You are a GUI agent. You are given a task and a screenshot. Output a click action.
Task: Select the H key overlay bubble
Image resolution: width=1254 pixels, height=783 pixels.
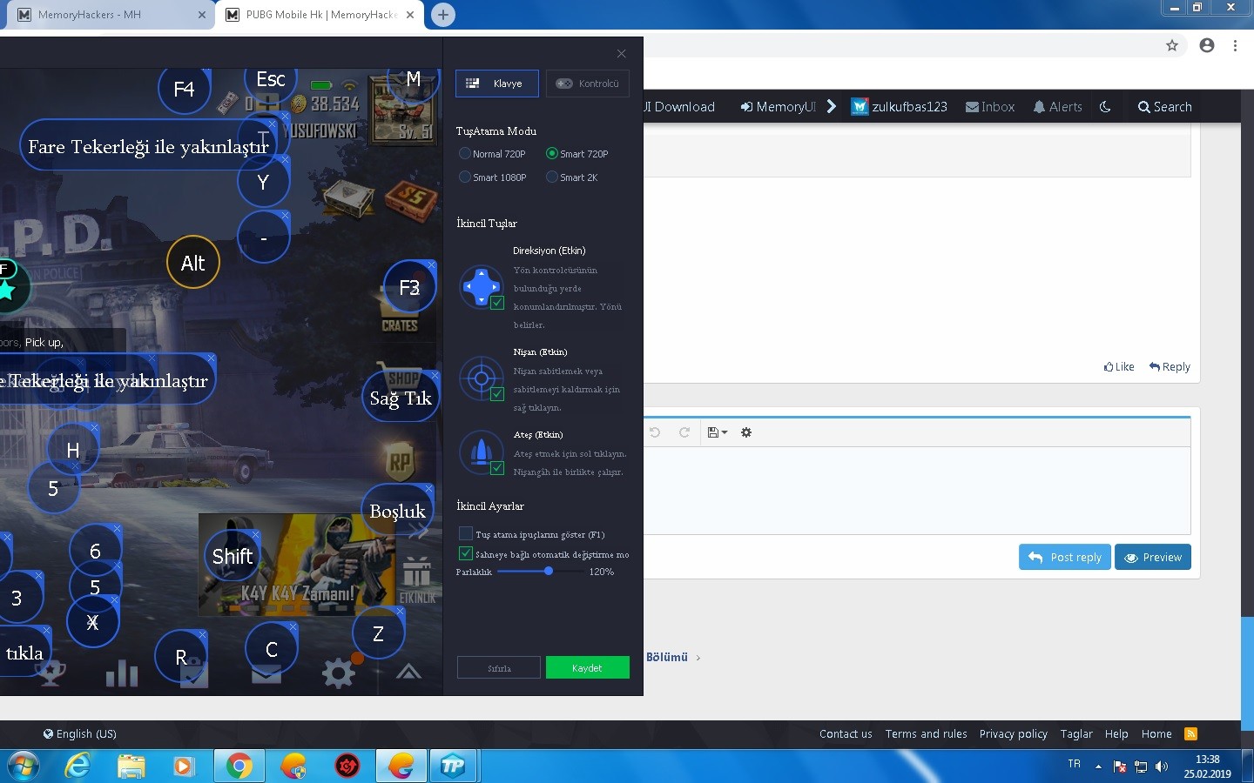pyautogui.click(x=72, y=451)
